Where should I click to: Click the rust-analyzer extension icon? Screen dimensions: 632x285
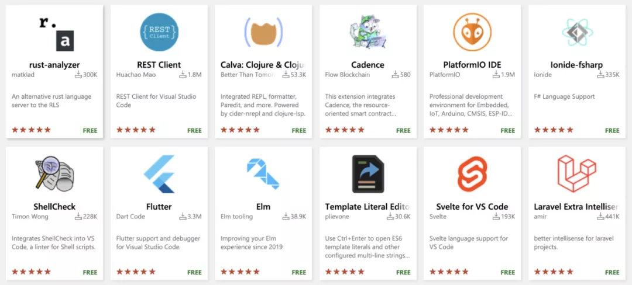(58, 33)
